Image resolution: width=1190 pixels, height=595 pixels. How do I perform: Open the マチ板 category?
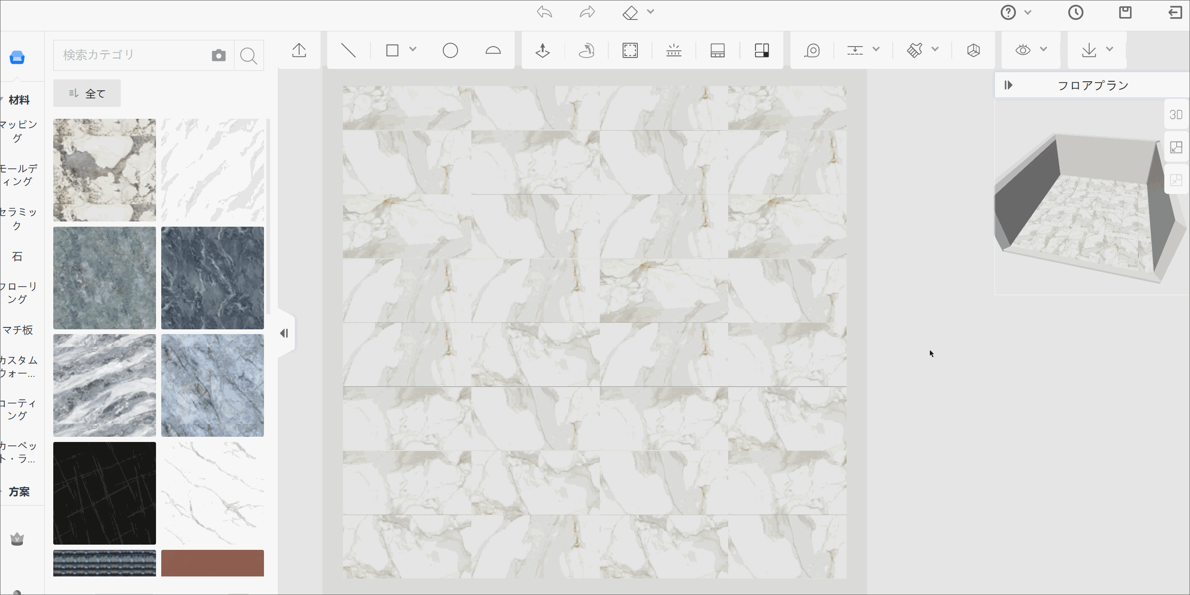click(x=18, y=330)
